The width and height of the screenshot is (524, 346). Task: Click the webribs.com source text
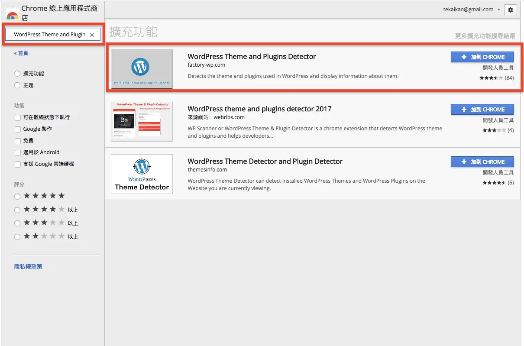click(229, 117)
